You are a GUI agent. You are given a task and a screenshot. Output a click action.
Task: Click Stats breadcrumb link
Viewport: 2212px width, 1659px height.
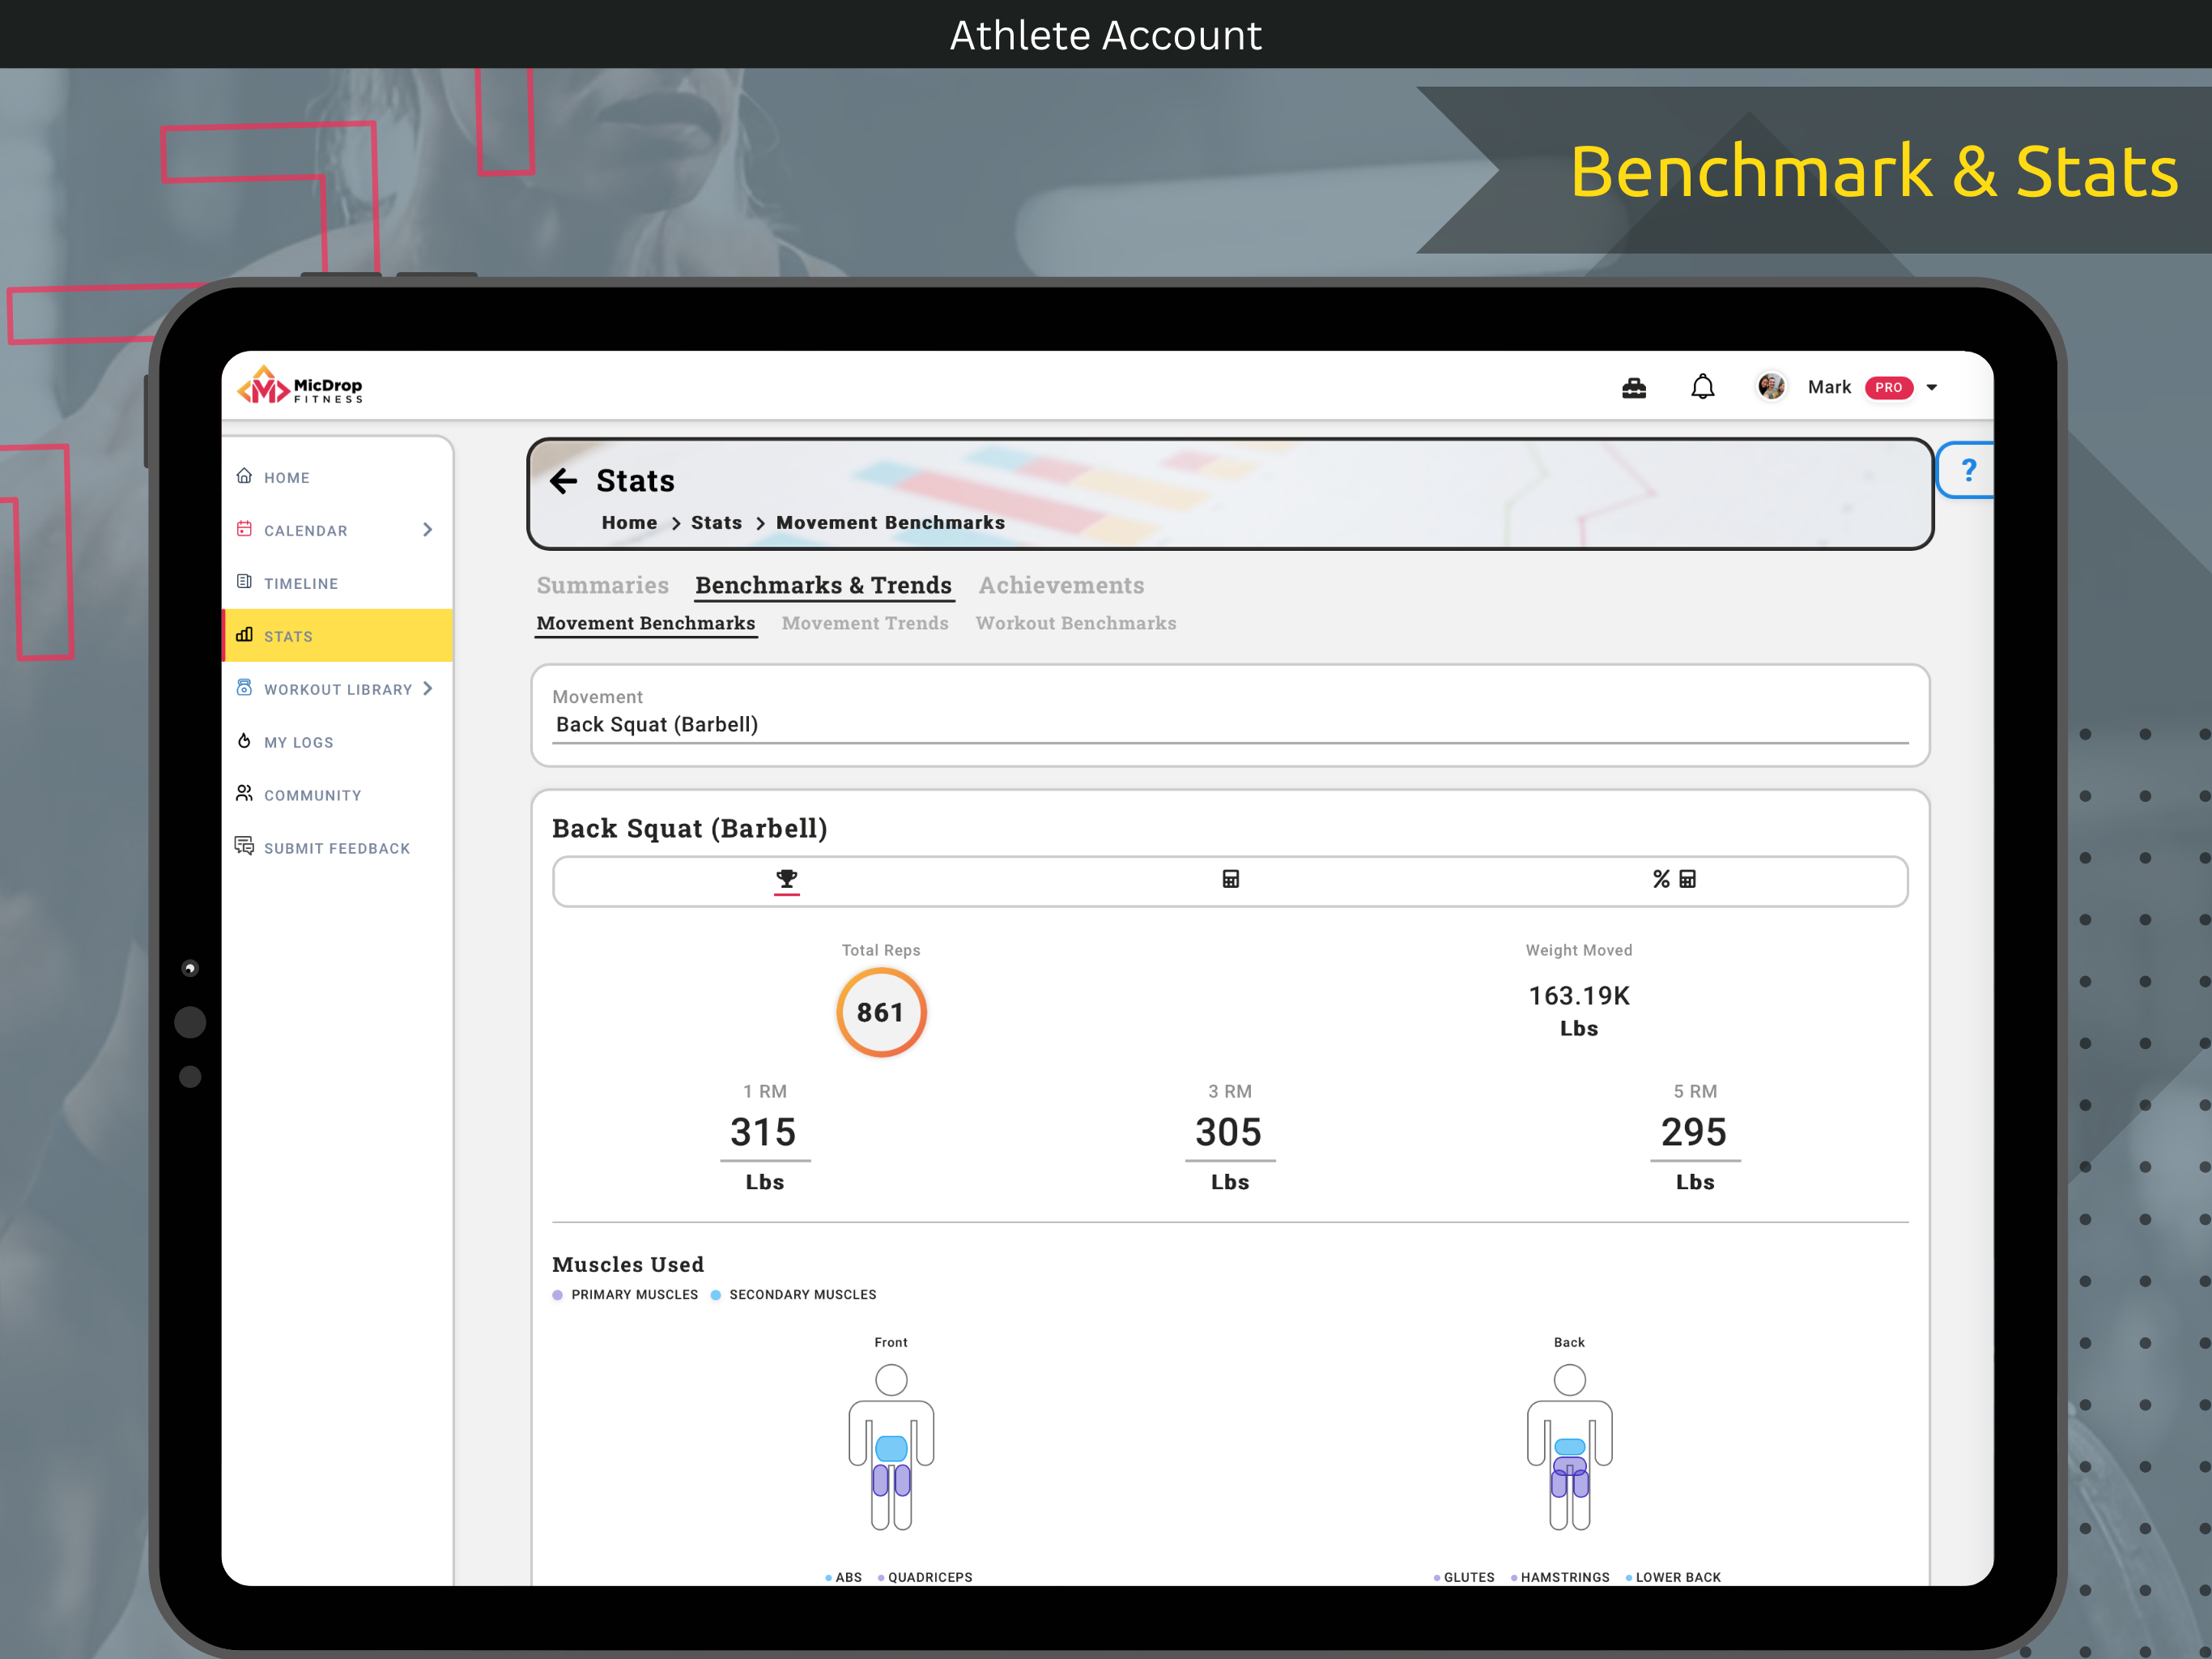(x=716, y=522)
